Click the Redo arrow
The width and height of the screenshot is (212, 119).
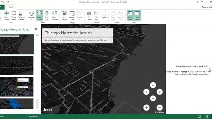pyautogui.click(x=8, y=2)
